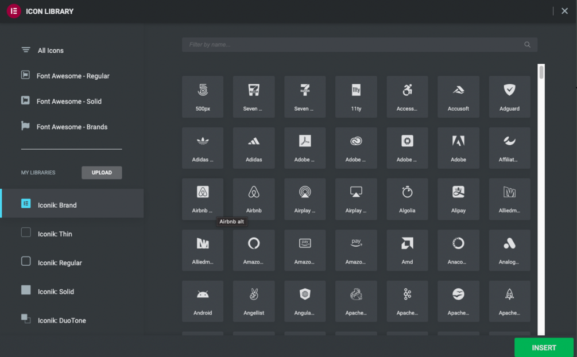This screenshot has height=357, width=577.
Task: Pick the Affiliat... icon tile
Action: coord(509,148)
